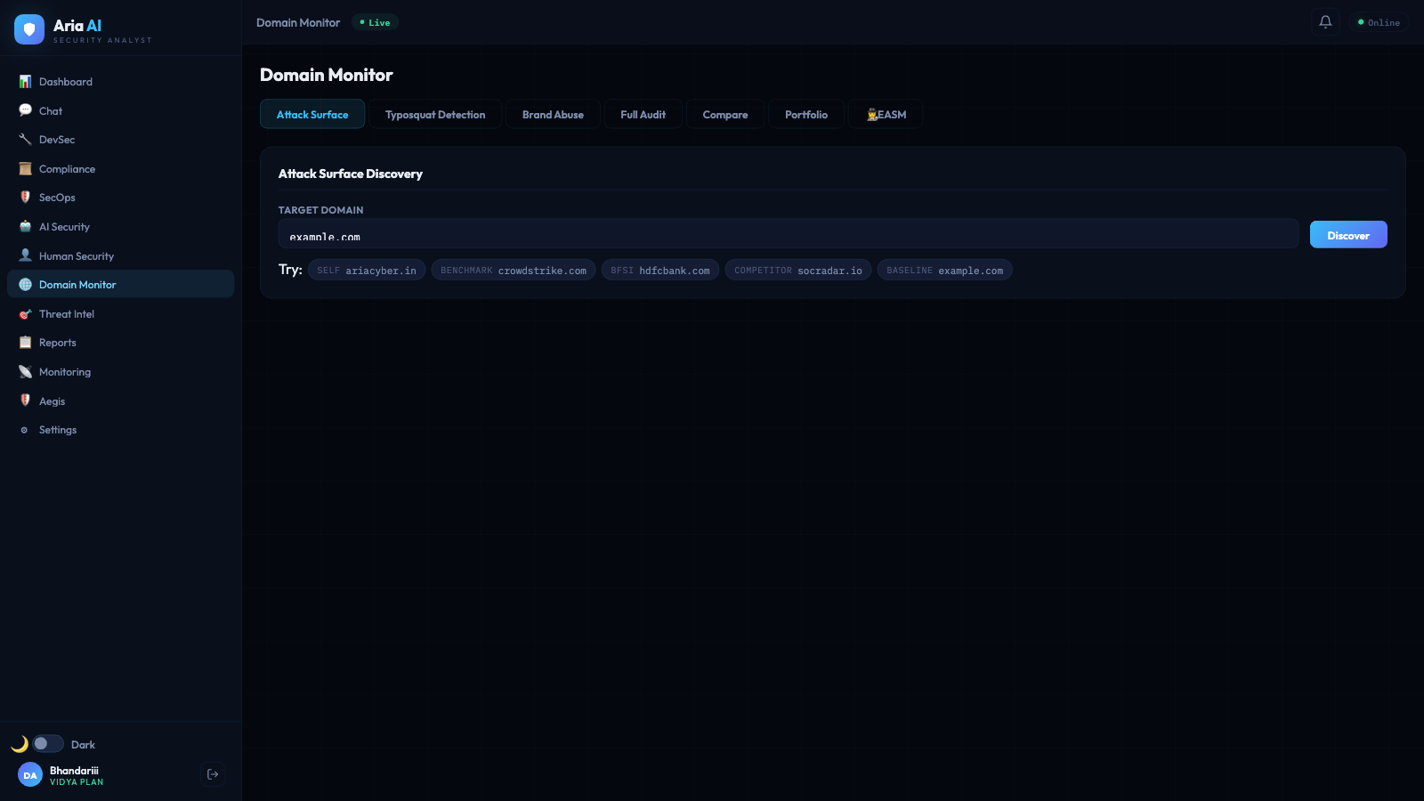Screen dimensions: 1424x801
Task: Click the Domain Monitor breadcrumb title
Action: click(298, 22)
